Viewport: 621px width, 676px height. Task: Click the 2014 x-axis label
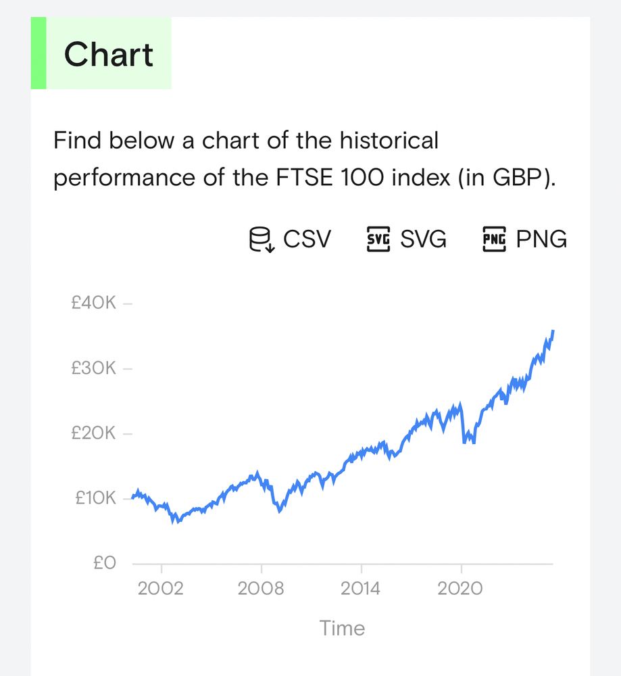(x=361, y=588)
